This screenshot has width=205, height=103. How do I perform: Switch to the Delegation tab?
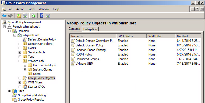click(90, 29)
